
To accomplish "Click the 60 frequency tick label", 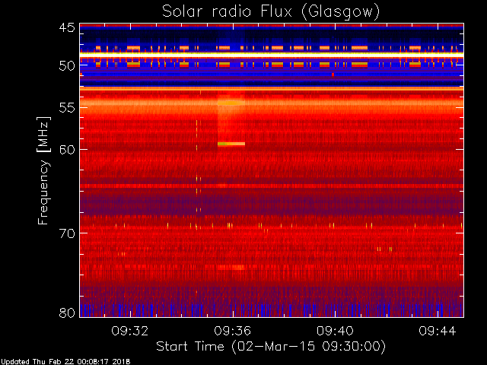I will [x=67, y=150].
